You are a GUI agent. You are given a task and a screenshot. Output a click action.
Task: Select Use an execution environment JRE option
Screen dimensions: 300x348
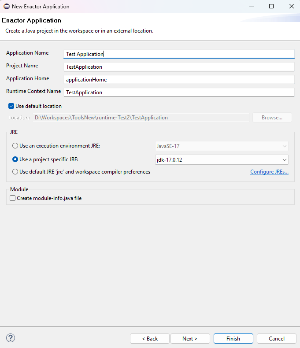pos(15,146)
